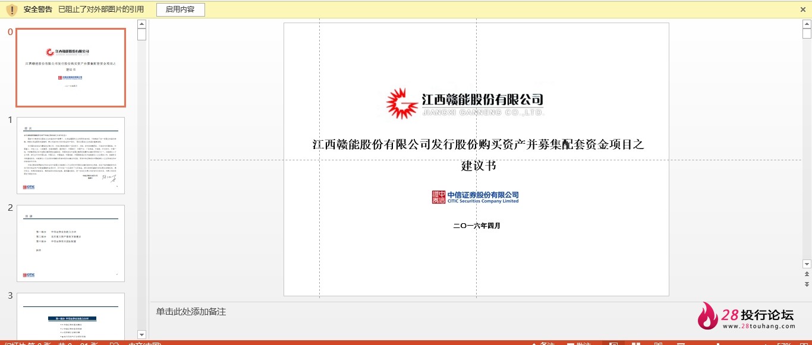Close the security warning bar

(x=803, y=10)
